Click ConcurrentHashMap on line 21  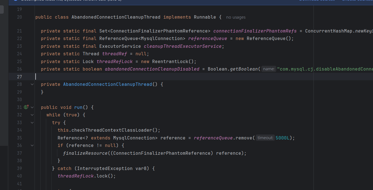click(329, 31)
